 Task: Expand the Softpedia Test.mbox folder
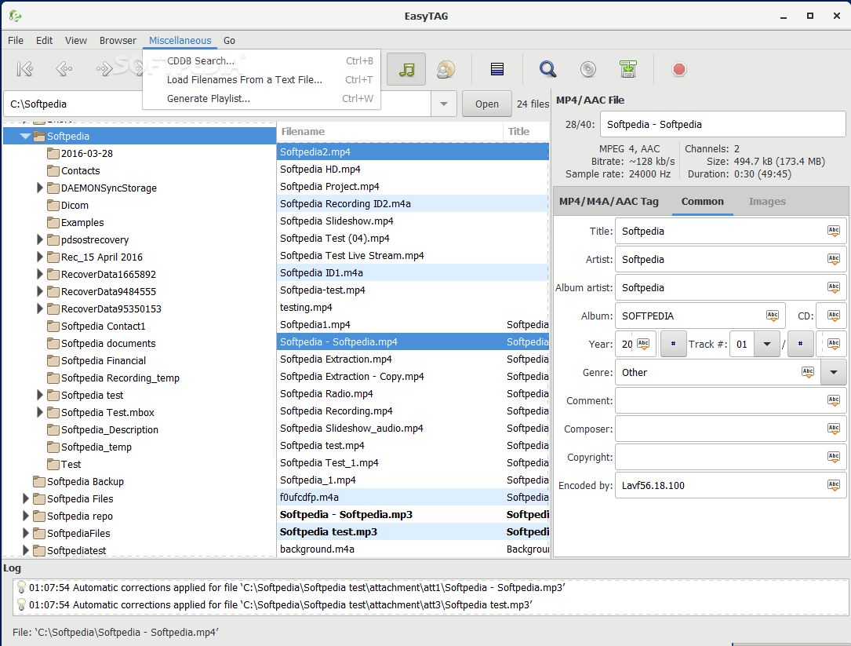tap(40, 412)
